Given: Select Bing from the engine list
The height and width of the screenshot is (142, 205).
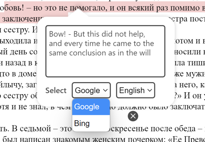Looking at the screenshot, I should click(91, 123).
